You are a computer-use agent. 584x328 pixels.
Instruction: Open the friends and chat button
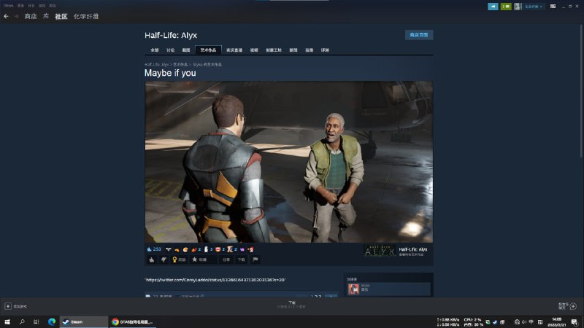568,306
